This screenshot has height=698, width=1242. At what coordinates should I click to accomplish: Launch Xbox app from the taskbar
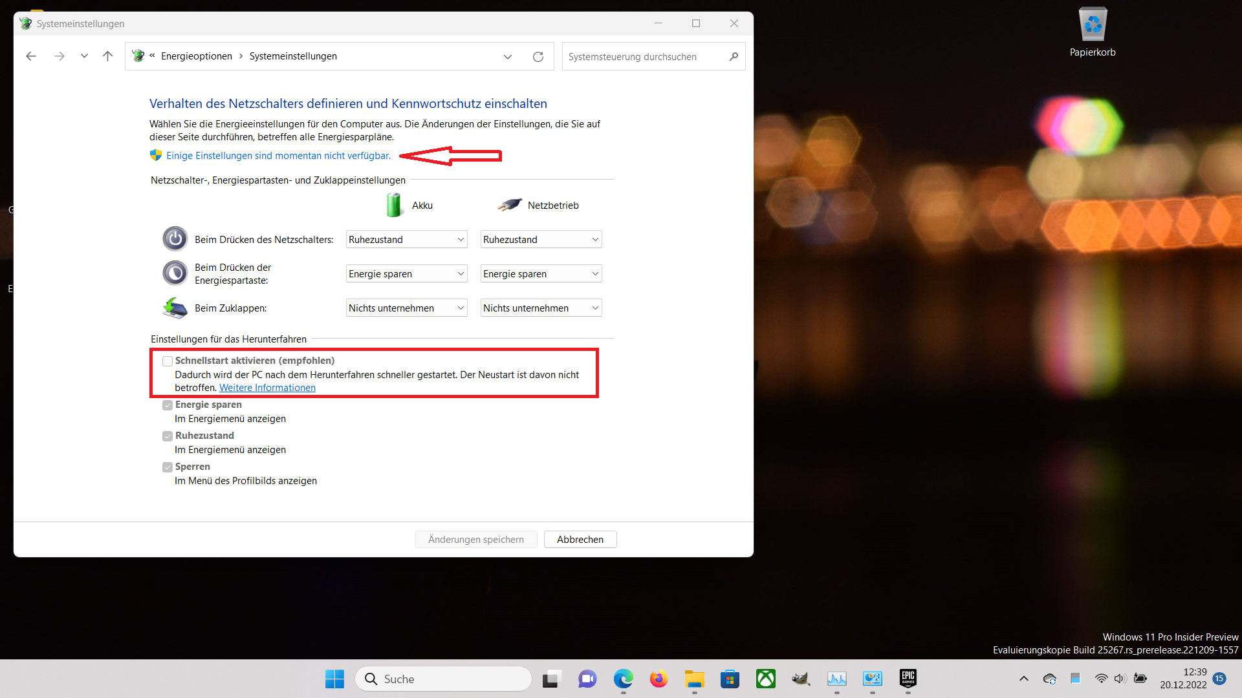pos(766,679)
